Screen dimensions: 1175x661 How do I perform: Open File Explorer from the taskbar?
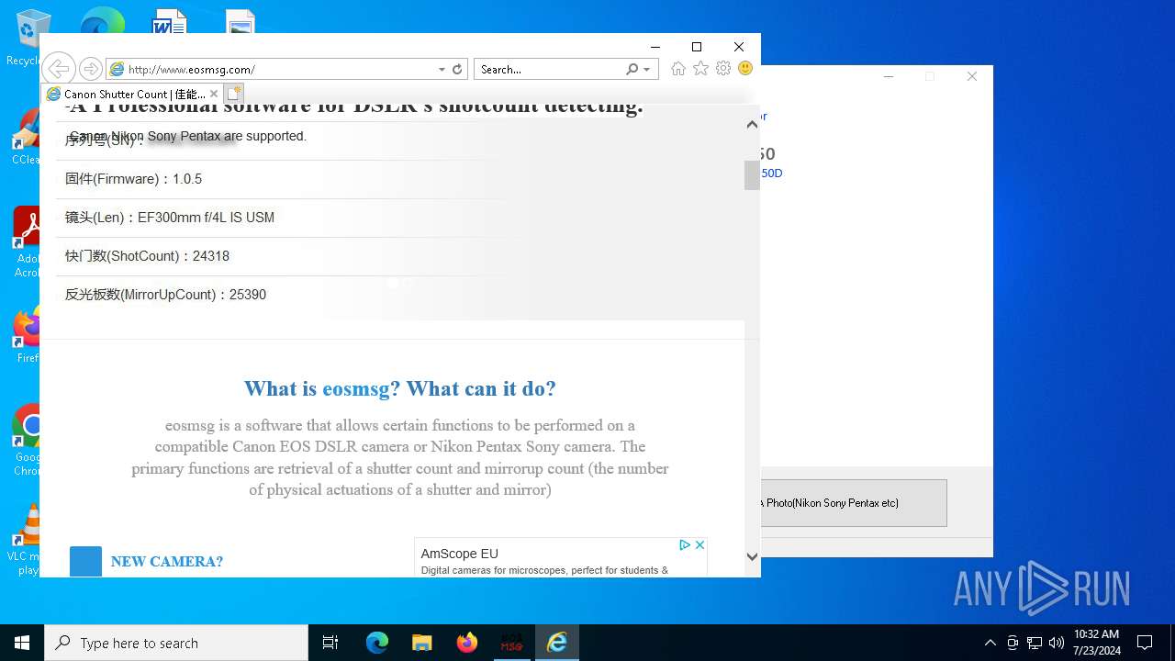[x=421, y=643]
